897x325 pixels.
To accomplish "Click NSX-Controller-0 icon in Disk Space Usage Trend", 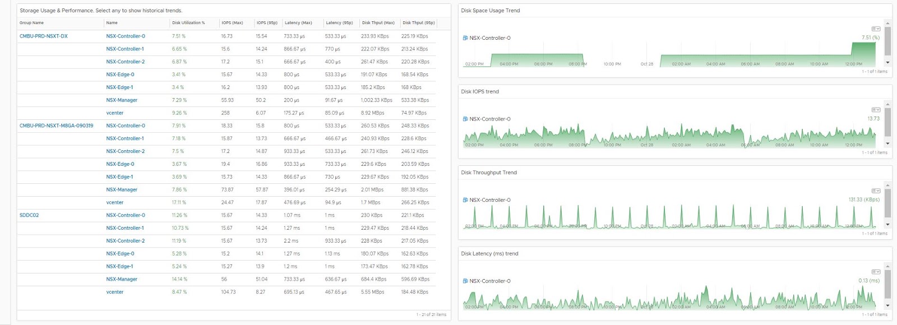I will (465, 38).
